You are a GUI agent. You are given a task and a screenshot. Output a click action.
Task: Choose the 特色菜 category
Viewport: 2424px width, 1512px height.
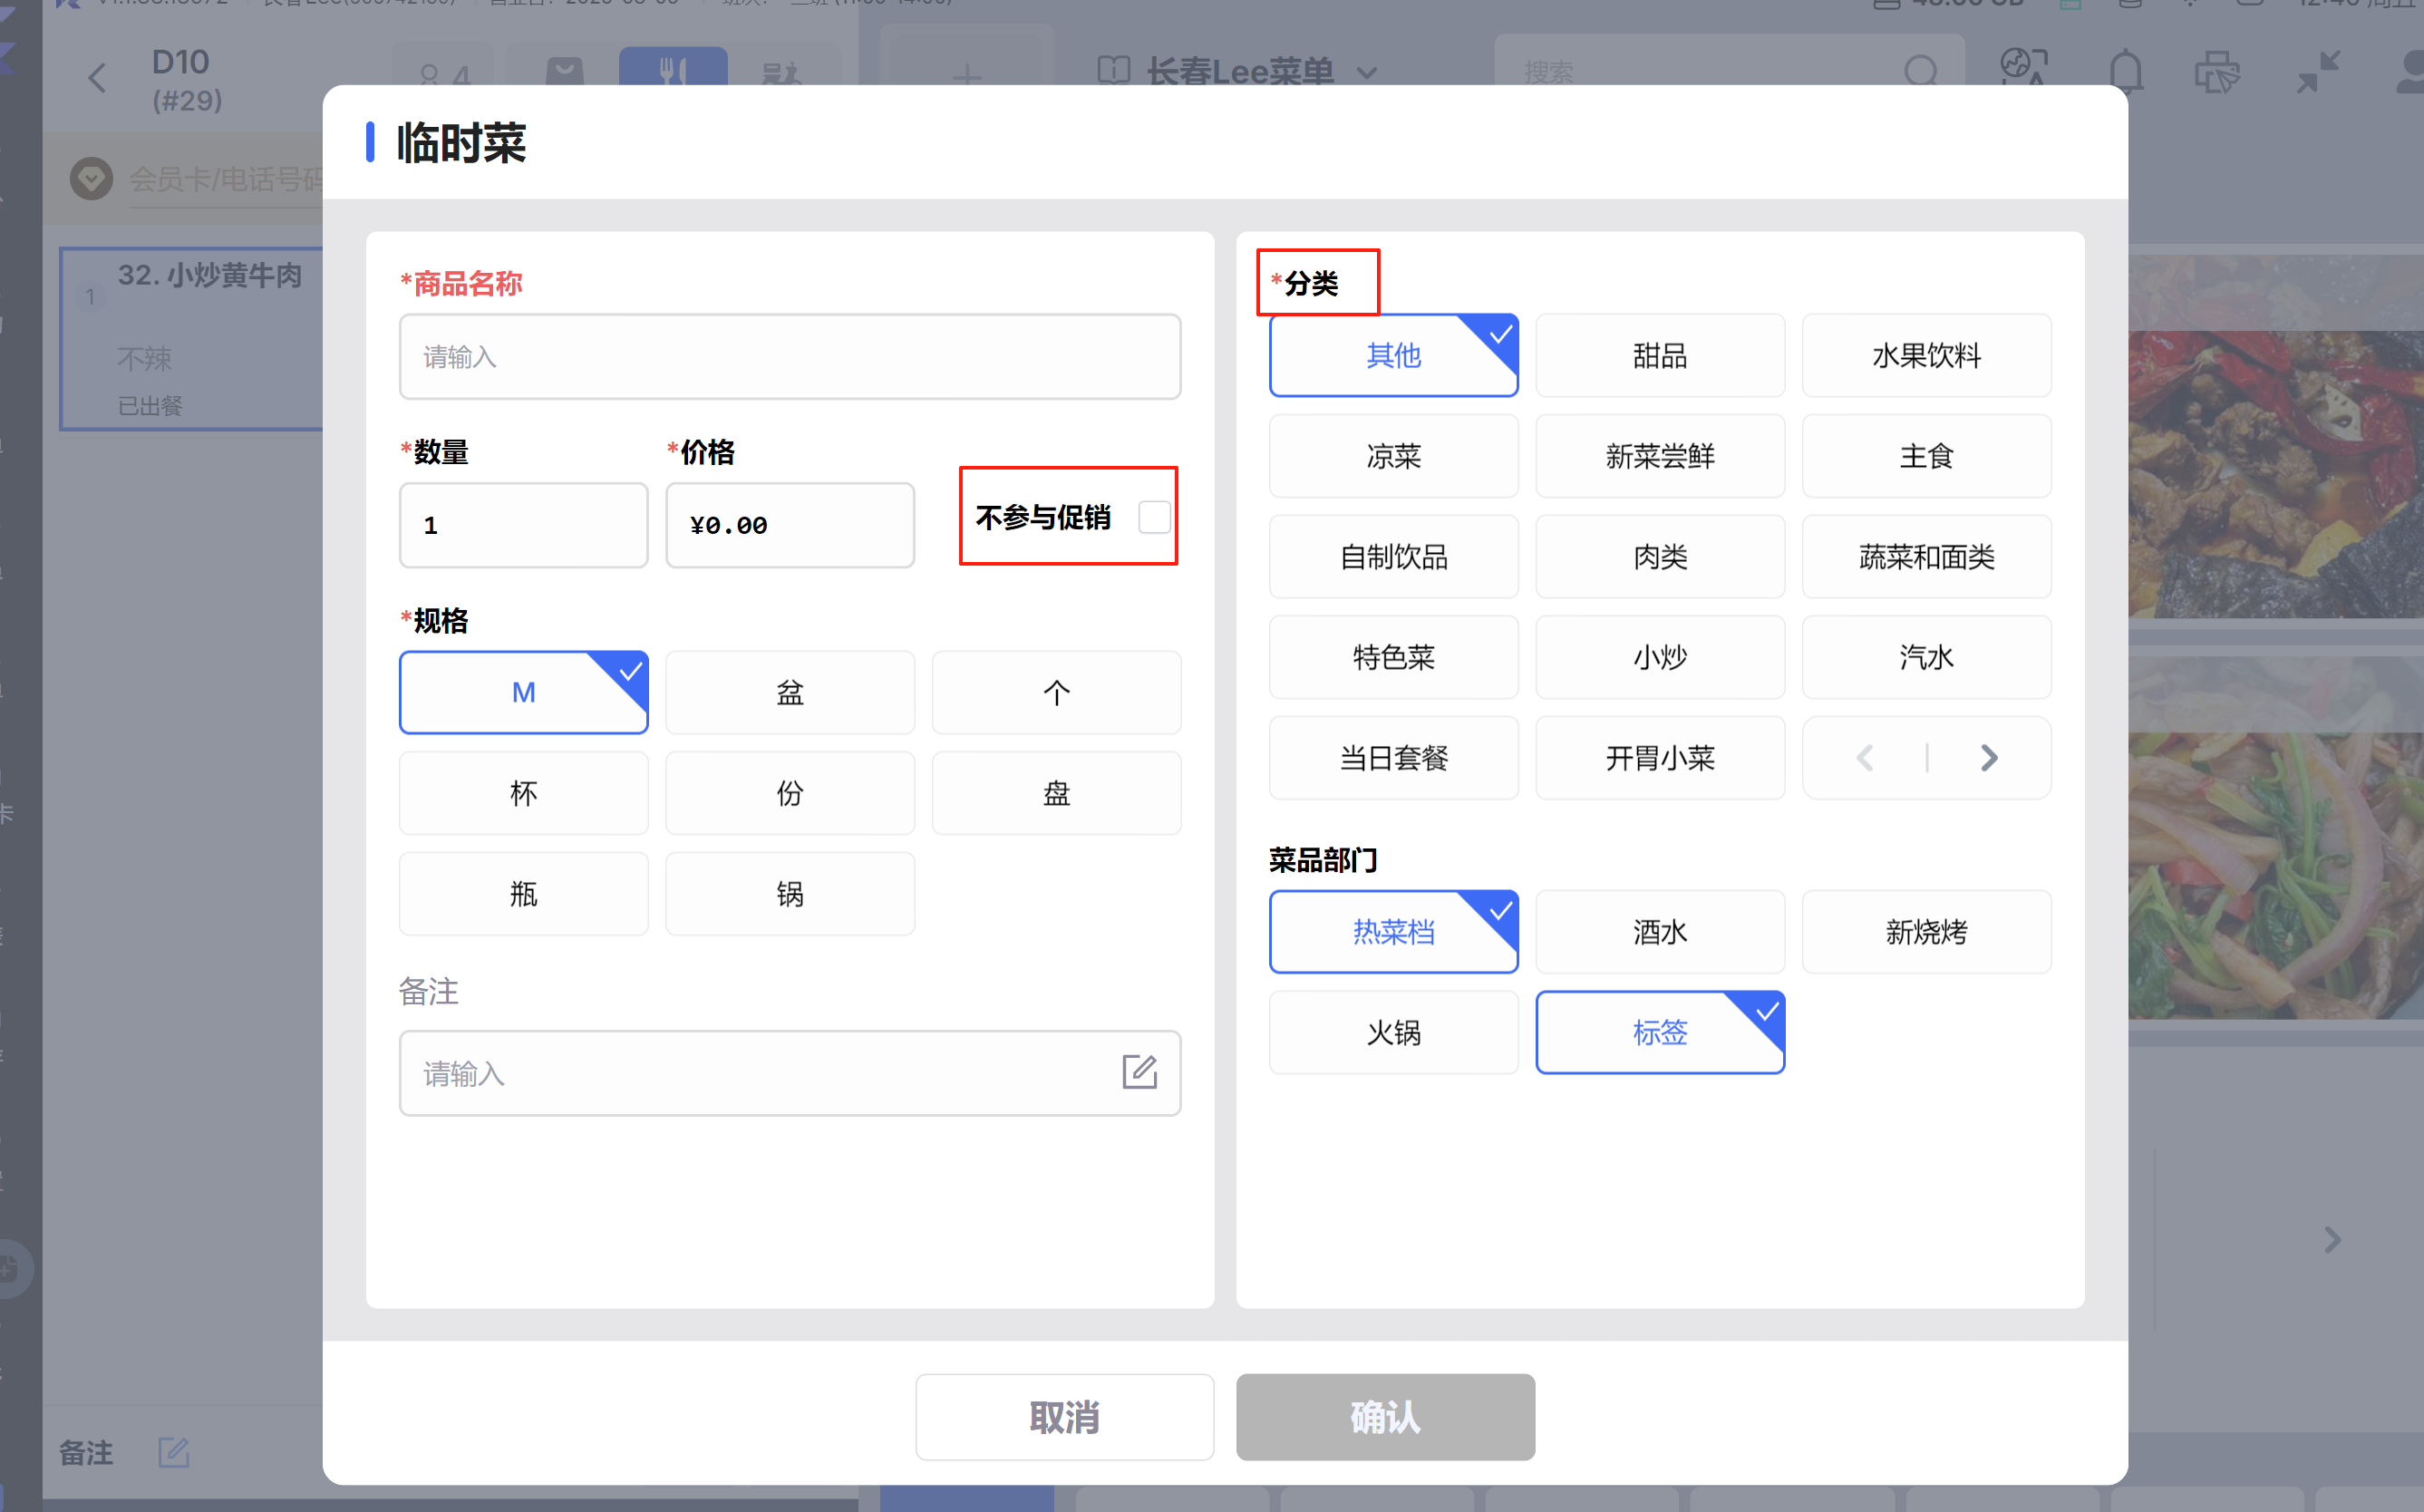(x=1393, y=657)
